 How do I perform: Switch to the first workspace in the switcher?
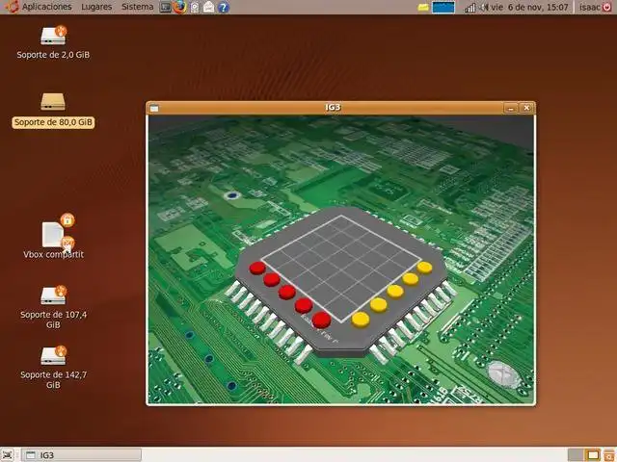[x=576, y=455]
